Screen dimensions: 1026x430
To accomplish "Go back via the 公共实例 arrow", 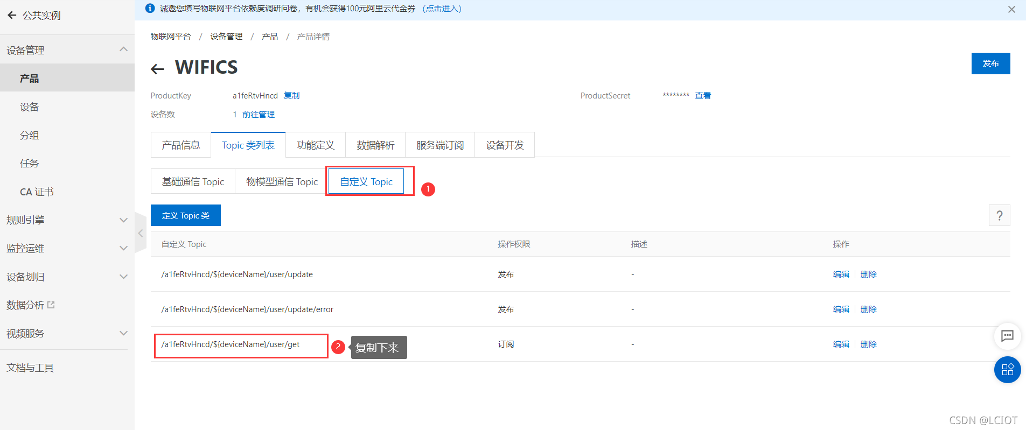I will click(12, 15).
